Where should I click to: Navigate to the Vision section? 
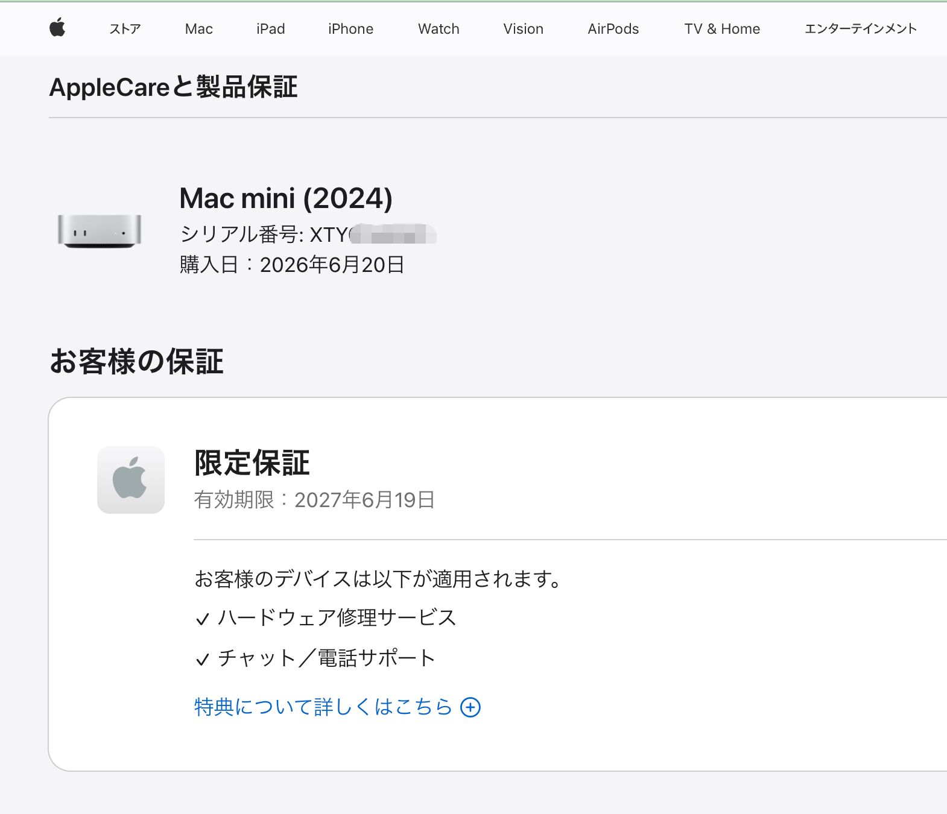tap(524, 29)
